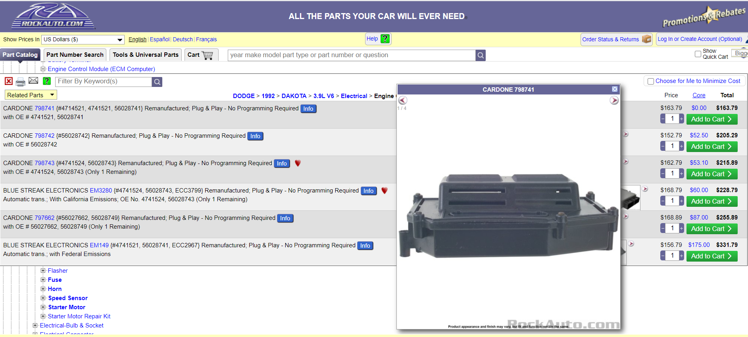The height and width of the screenshot is (337, 748).
Task: Switch to the Part Catalog tab
Action: click(20, 55)
